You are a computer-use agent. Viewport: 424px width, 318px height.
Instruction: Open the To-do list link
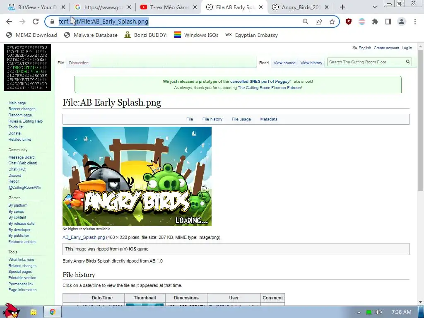pyautogui.click(x=16, y=127)
